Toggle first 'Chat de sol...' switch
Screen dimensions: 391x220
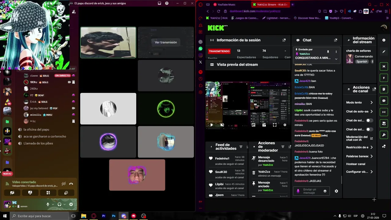(x=369, y=120)
